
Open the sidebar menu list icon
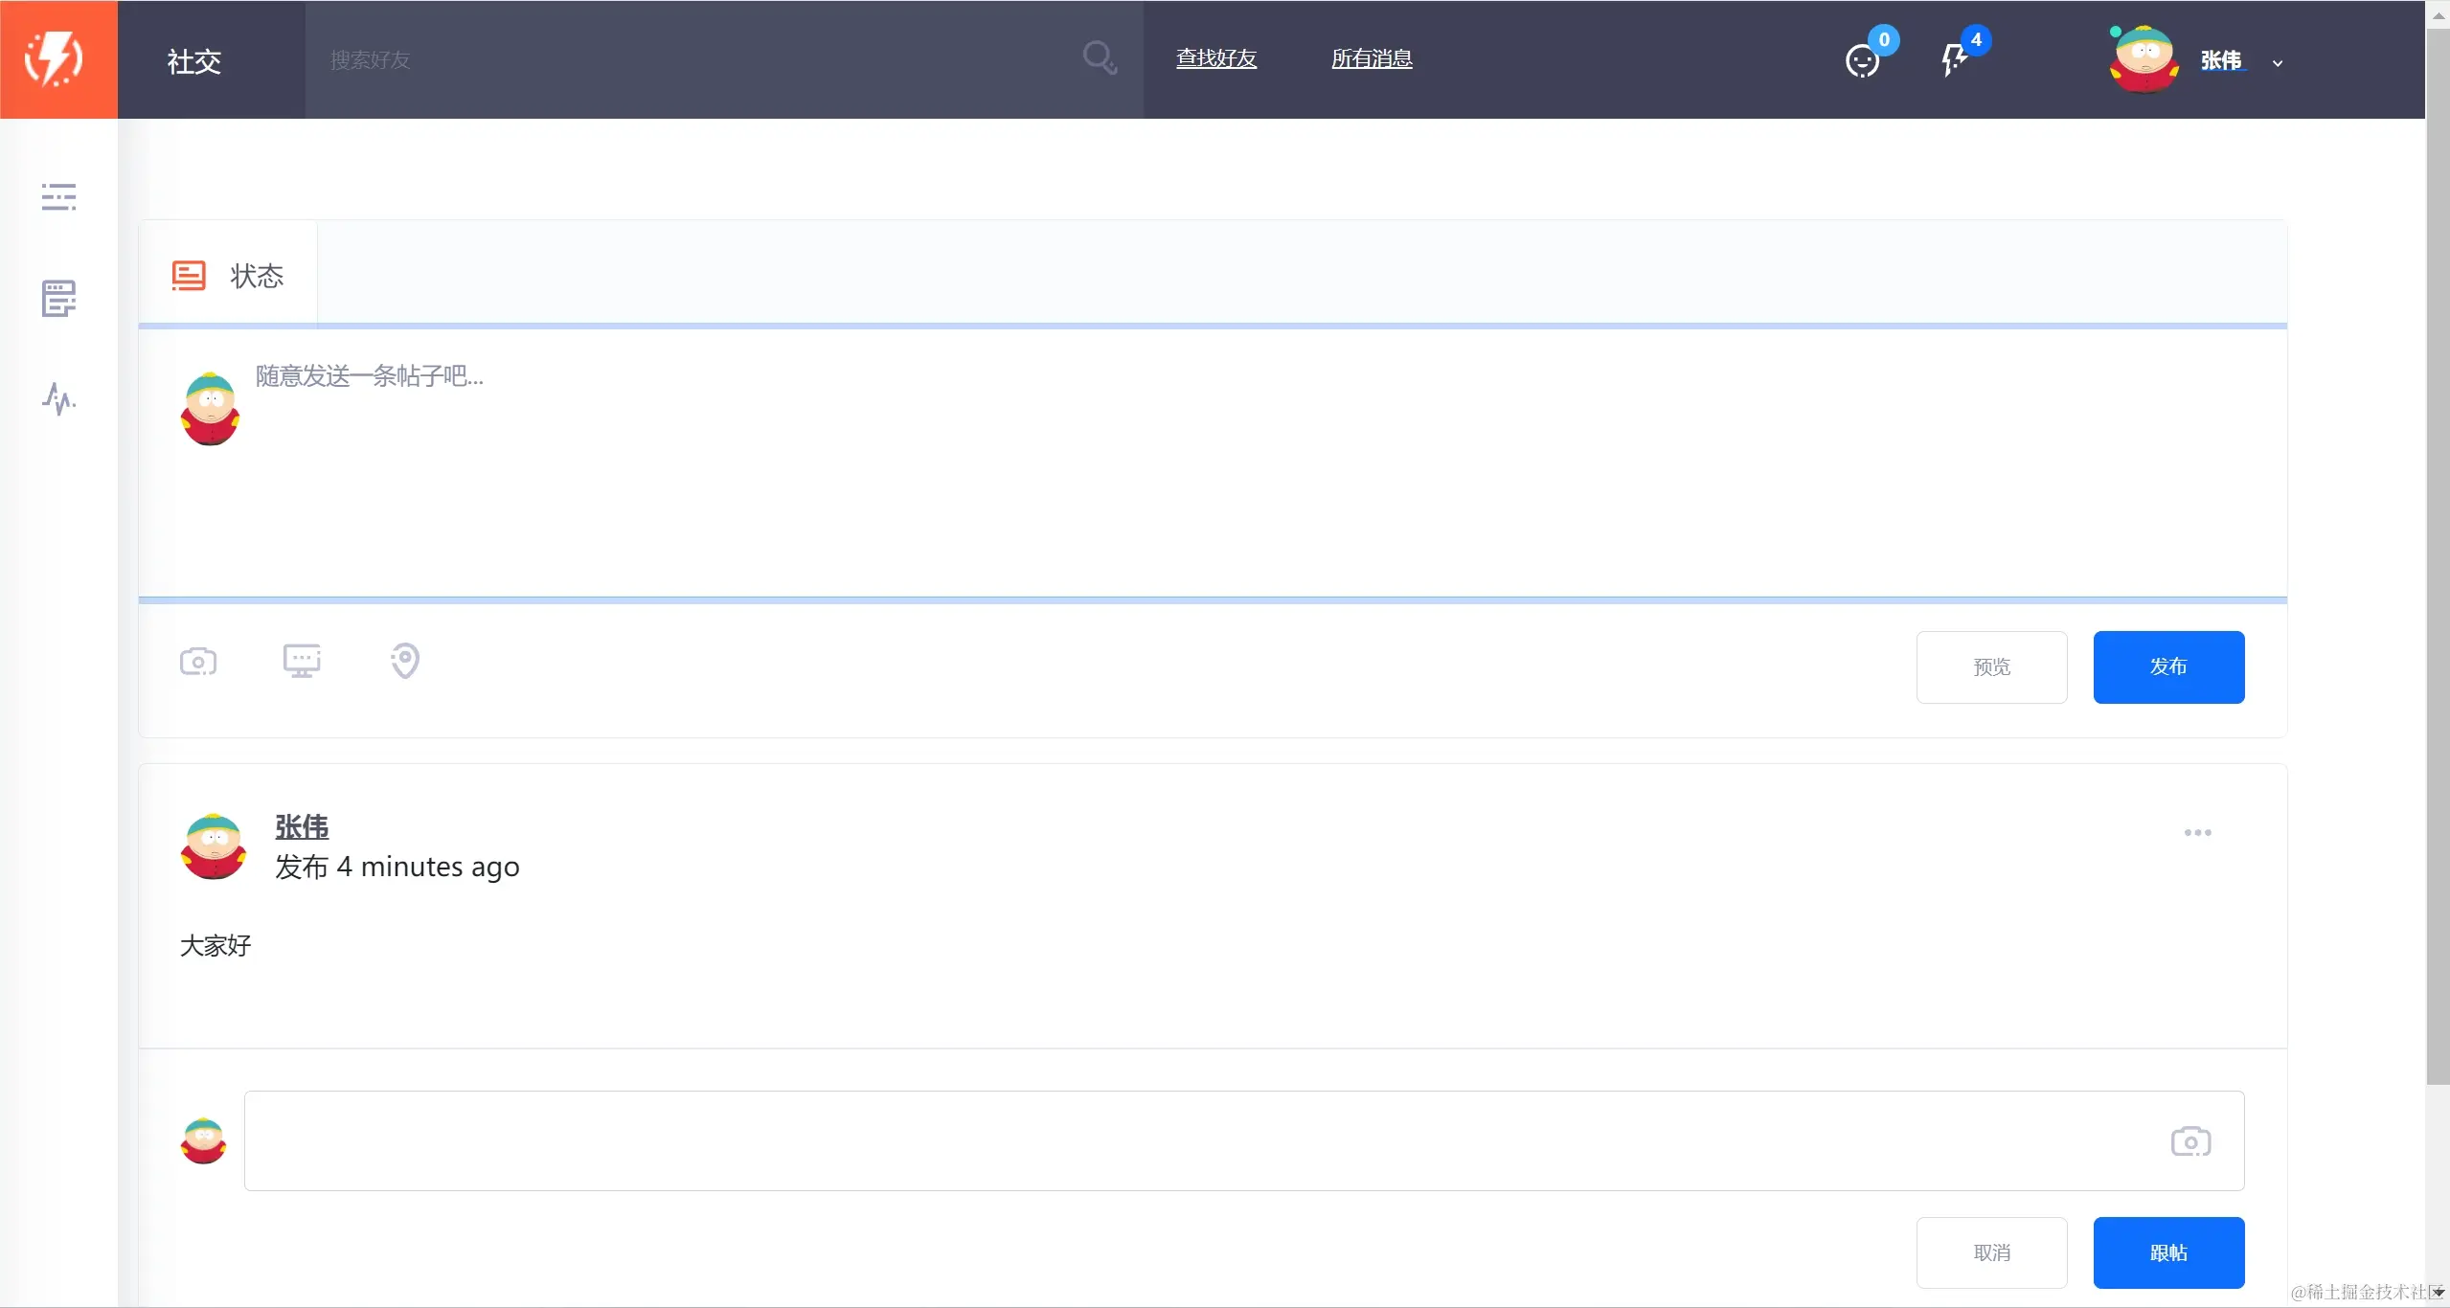pos(58,196)
